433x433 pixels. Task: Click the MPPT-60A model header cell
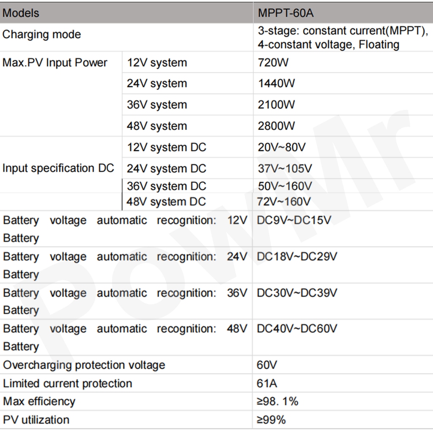tap(286, 13)
